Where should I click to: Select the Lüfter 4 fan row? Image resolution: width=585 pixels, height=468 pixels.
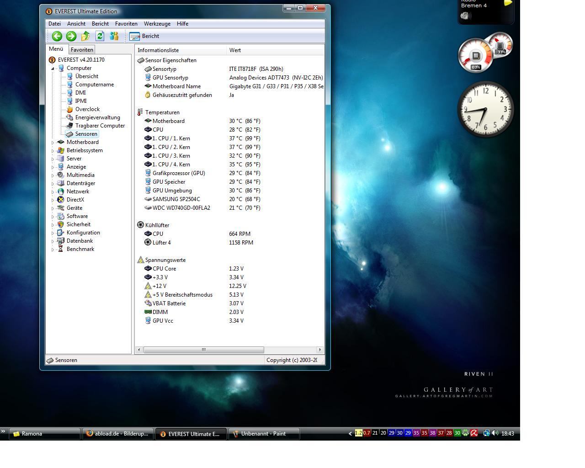tap(230, 243)
